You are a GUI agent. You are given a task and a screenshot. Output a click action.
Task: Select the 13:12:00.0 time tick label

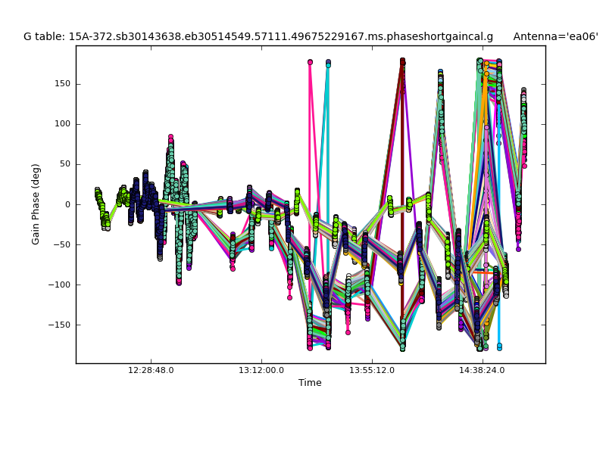tap(261, 370)
